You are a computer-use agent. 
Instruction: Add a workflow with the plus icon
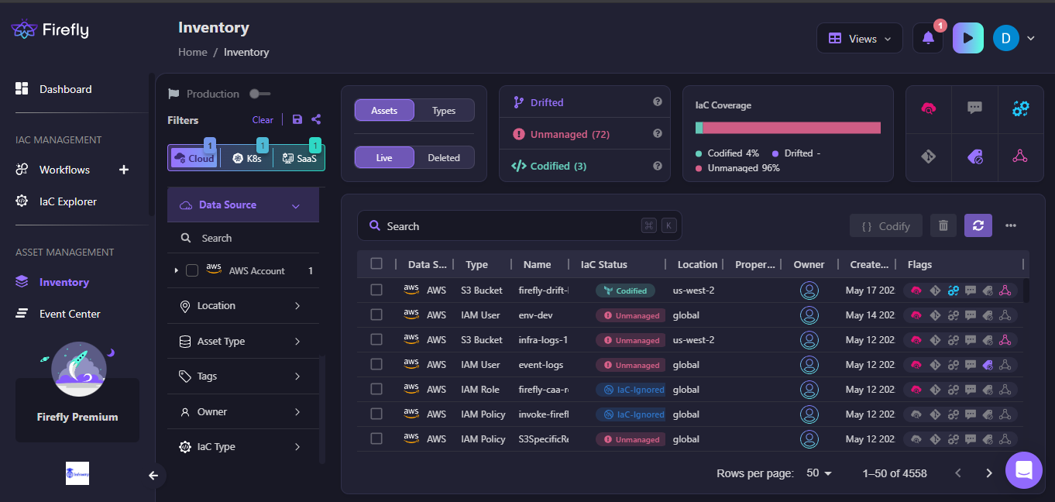point(124,170)
